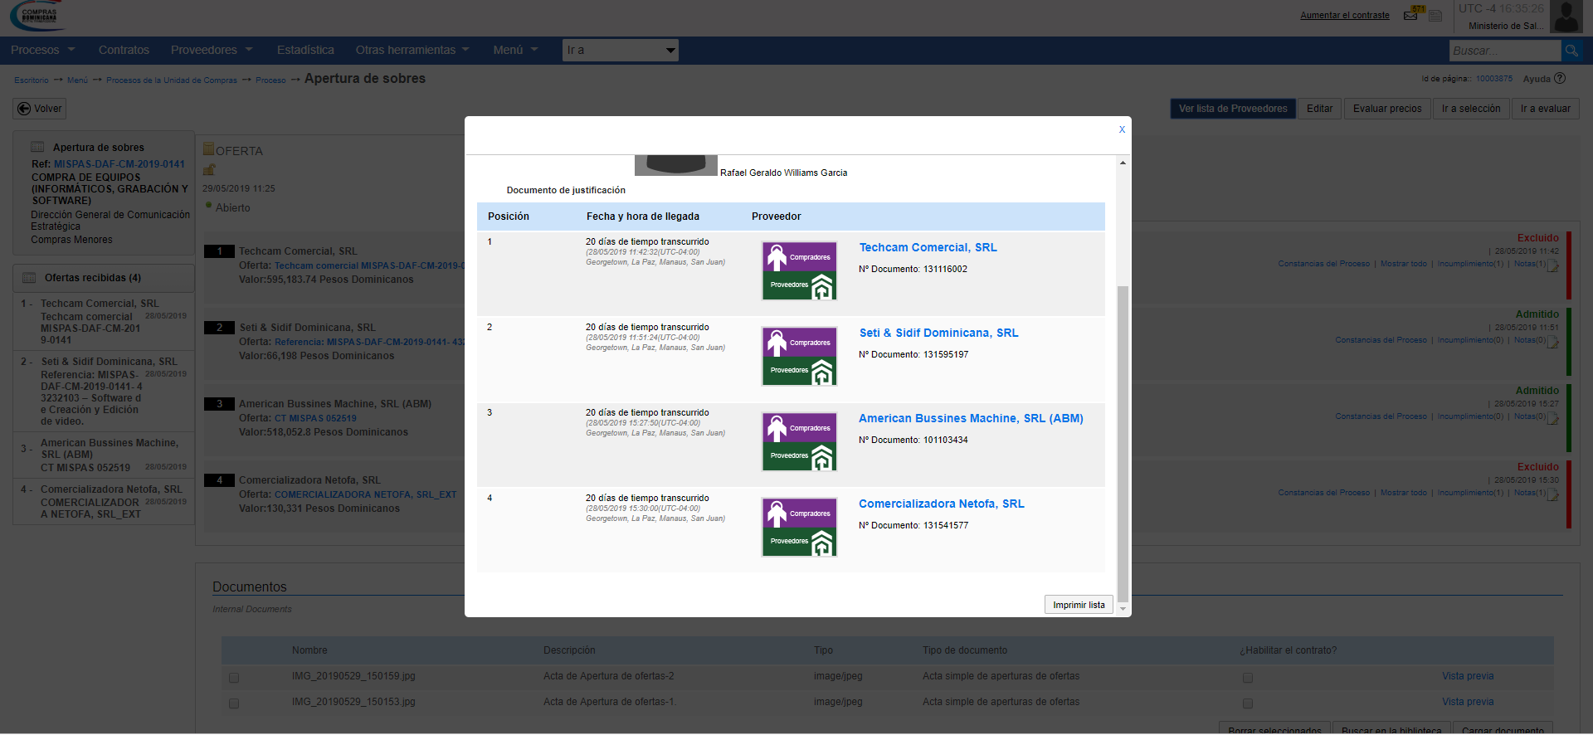Image resolution: width=1593 pixels, height=735 pixels.
Task: Click Aumentar el contraste link
Action: [x=1345, y=15]
